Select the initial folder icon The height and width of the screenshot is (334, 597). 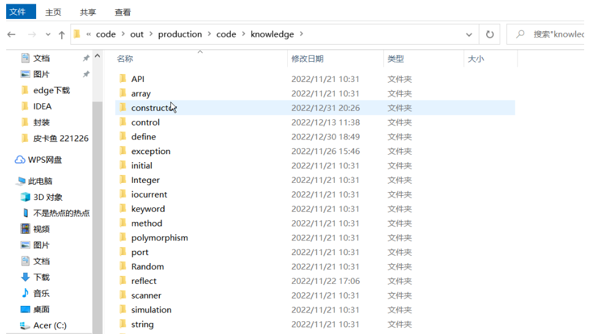click(122, 166)
